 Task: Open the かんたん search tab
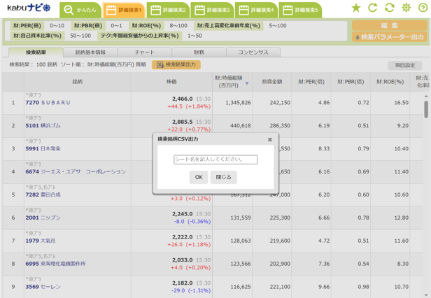point(79,10)
